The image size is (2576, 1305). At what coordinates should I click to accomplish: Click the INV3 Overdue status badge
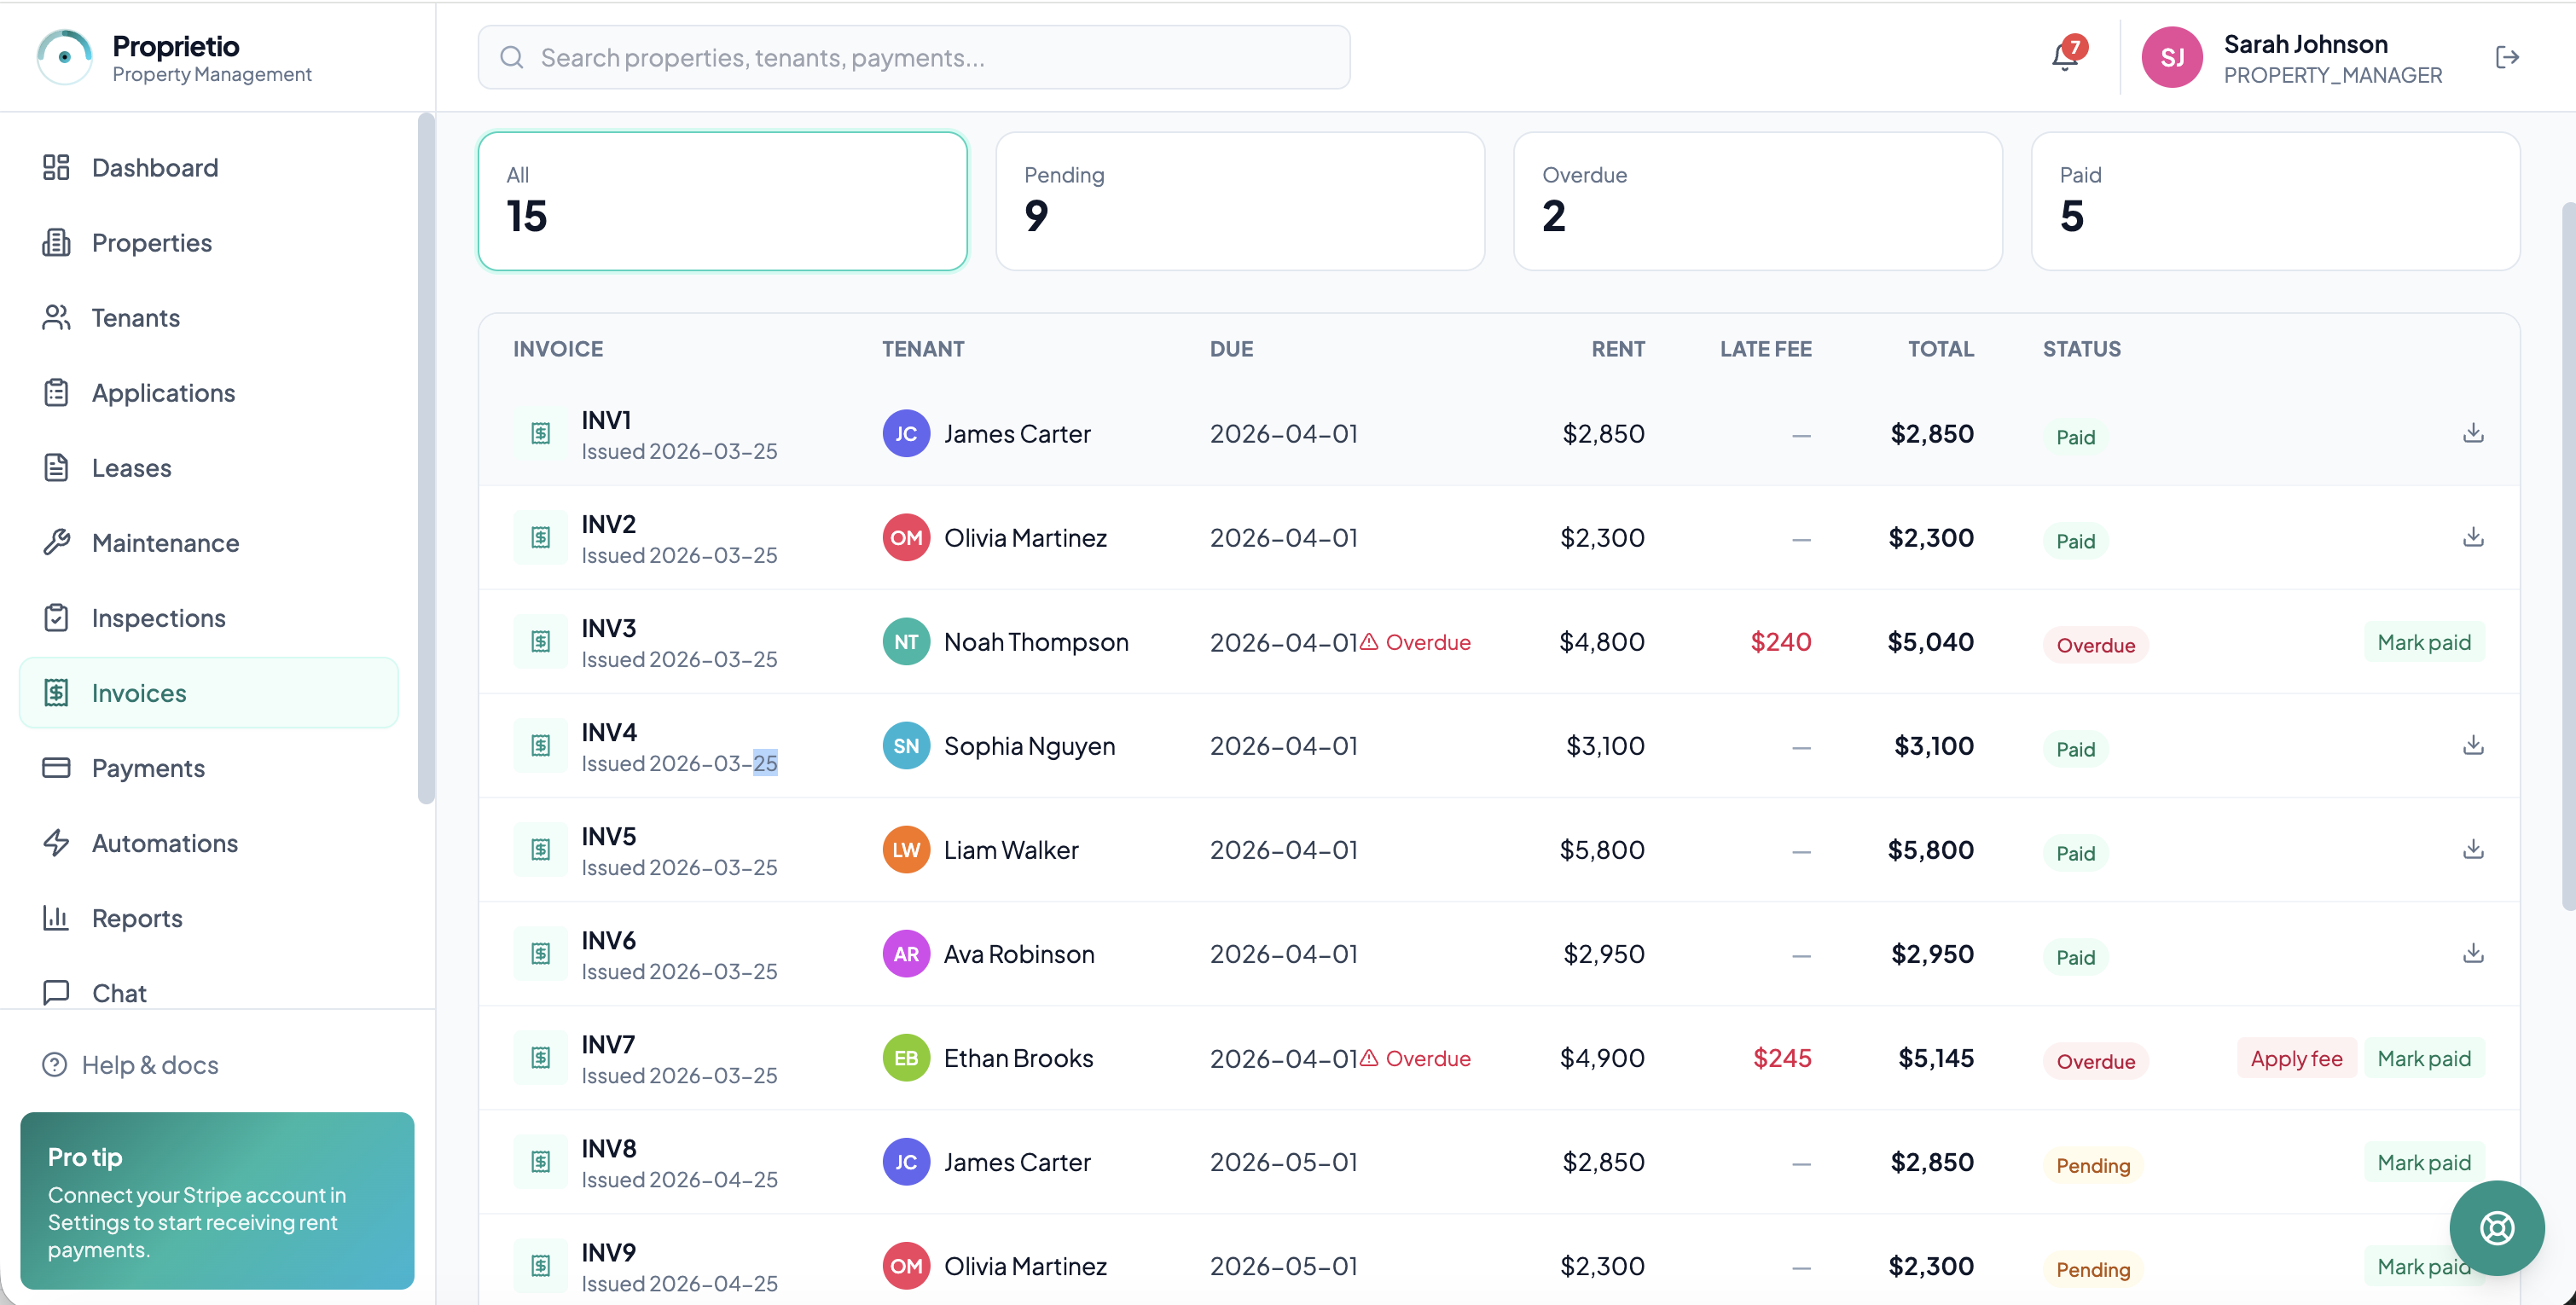(2095, 645)
